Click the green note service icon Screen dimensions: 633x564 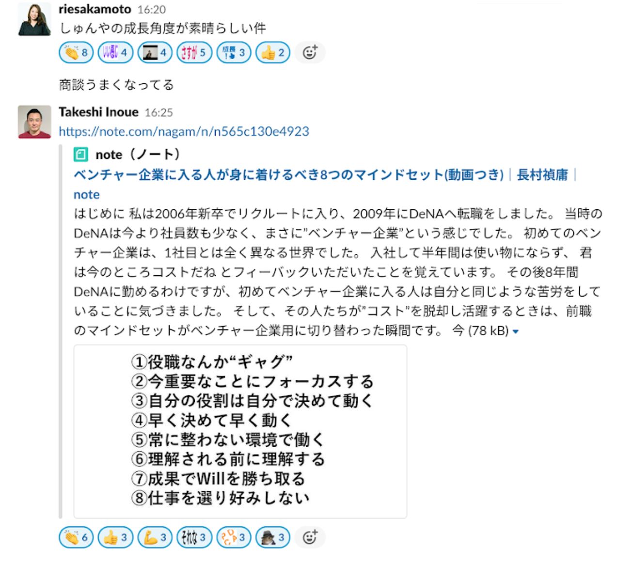80,155
